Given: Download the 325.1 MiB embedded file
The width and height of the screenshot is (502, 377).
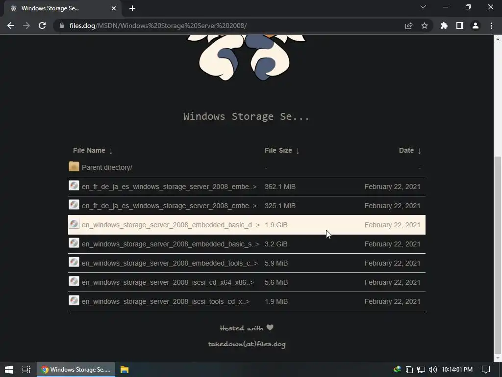Looking at the screenshot, I should [169, 206].
